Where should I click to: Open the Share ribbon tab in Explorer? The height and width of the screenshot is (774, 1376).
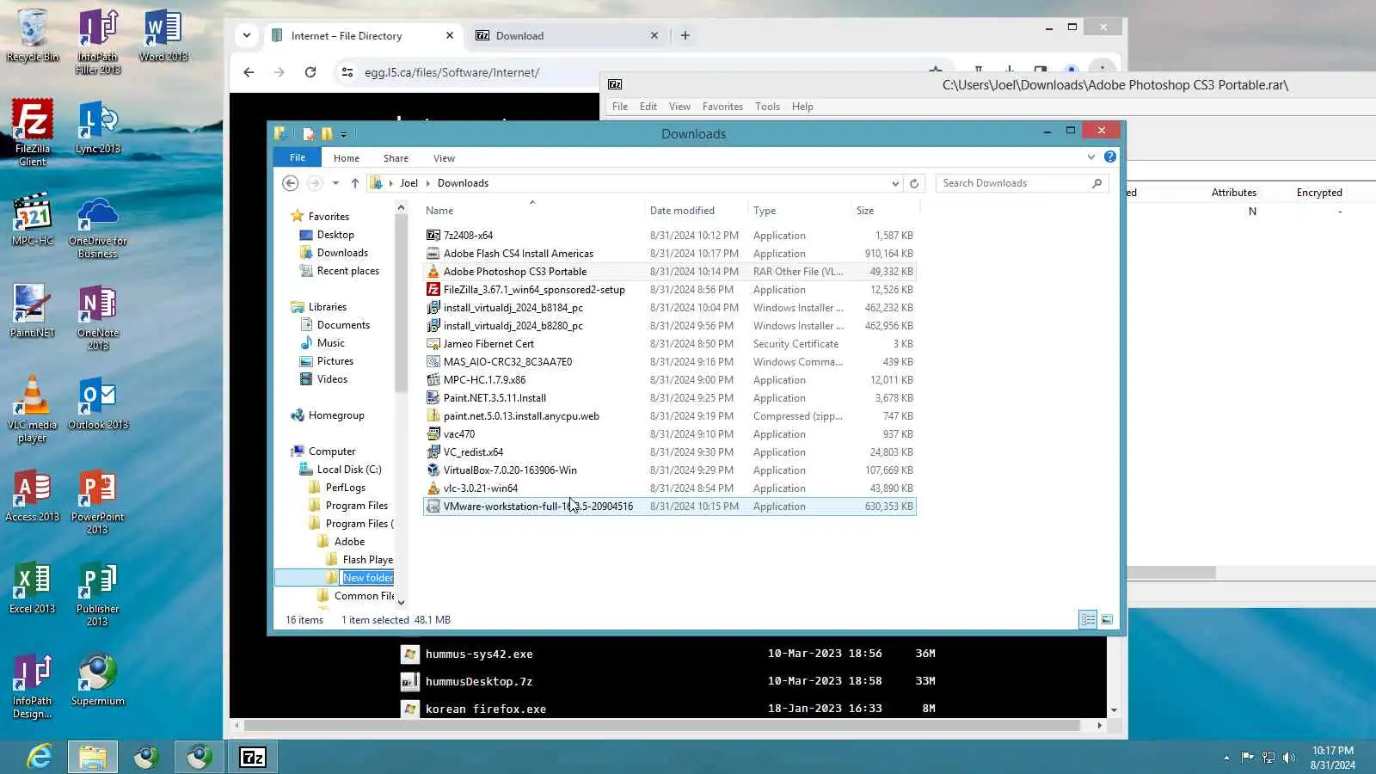[396, 157]
